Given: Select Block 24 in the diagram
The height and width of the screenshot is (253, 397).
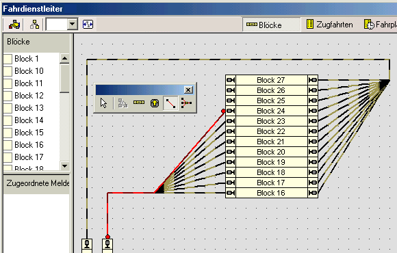Looking at the screenshot, I should pos(272,111).
